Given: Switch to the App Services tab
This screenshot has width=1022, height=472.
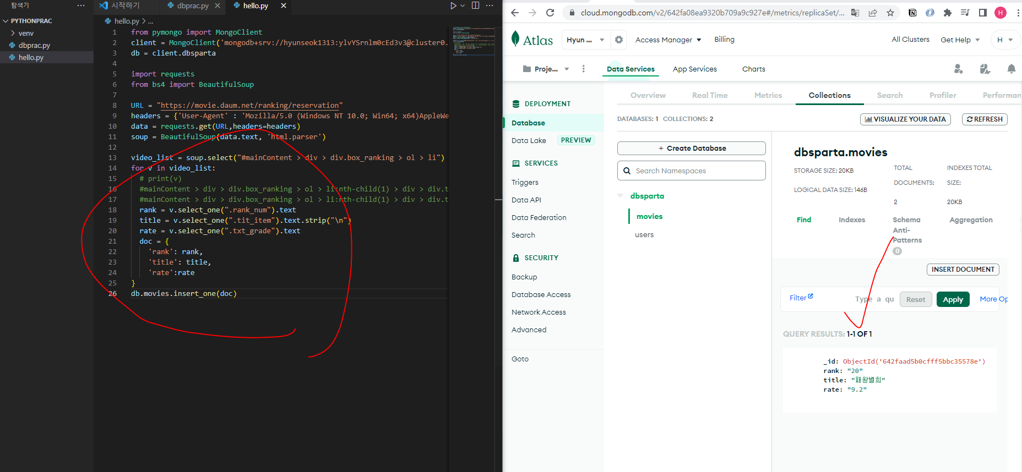Looking at the screenshot, I should [x=695, y=69].
